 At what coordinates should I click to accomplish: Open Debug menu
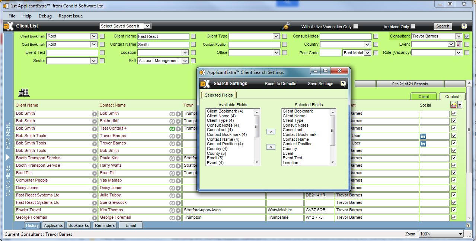click(45, 16)
